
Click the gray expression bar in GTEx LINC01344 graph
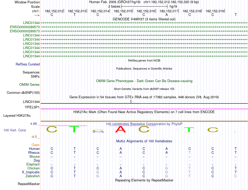(131, 101)
